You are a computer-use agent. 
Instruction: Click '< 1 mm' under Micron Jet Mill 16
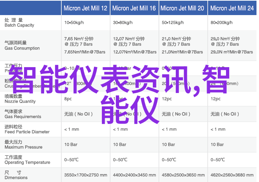pos(121,129)
